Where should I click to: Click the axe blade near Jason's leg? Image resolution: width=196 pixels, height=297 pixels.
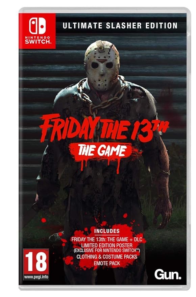pyautogui.click(x=56, y=236)
